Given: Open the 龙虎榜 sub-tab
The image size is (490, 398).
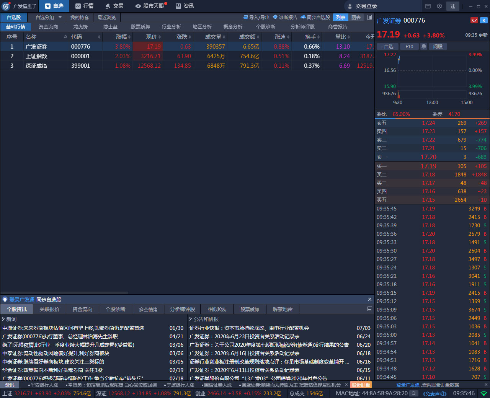Looking at the screenshot, I should point(80,27).
